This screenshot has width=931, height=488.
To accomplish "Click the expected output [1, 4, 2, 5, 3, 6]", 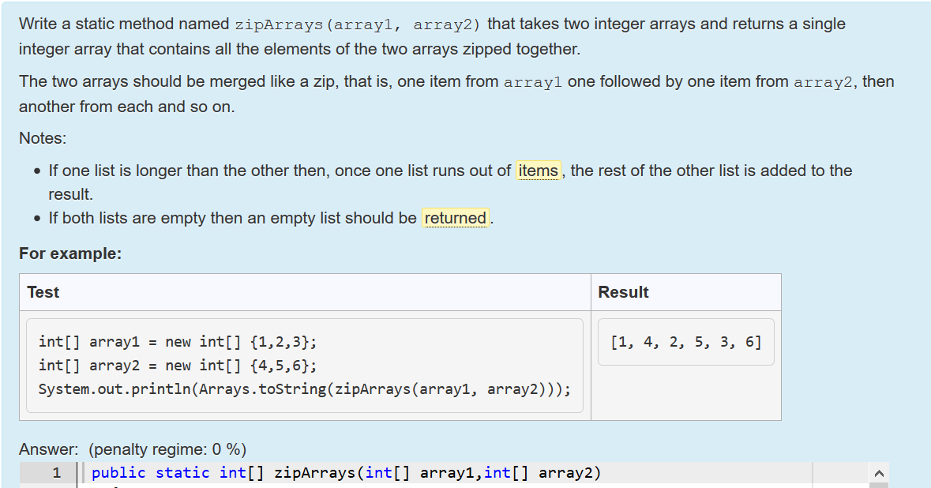I will (x=685, y=342).
